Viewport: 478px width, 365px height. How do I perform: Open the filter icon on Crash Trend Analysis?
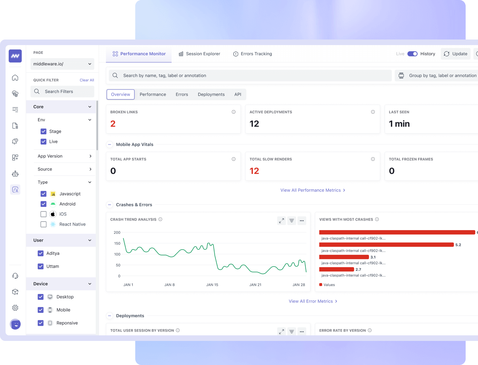pyautogui.click(x=291, y=220)
